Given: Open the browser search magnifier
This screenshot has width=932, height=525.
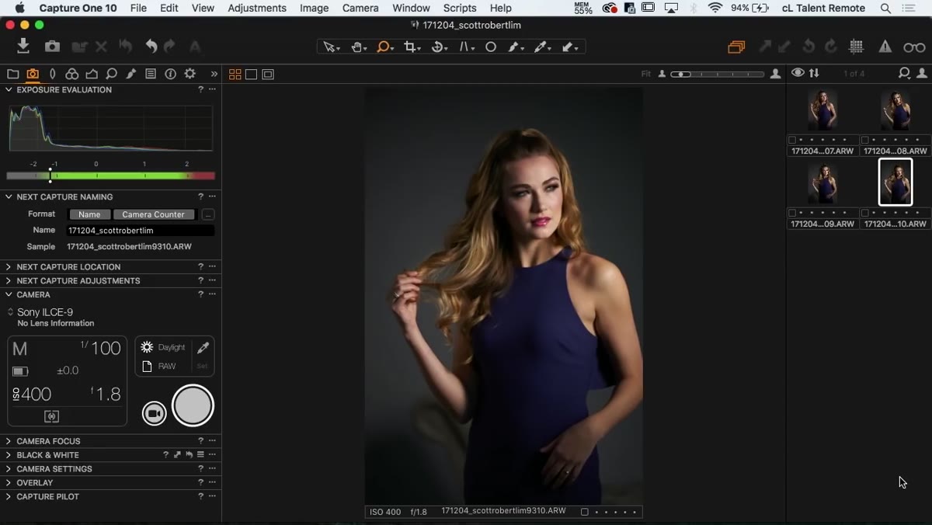Looking at the screenshot, I should (904, 73).
